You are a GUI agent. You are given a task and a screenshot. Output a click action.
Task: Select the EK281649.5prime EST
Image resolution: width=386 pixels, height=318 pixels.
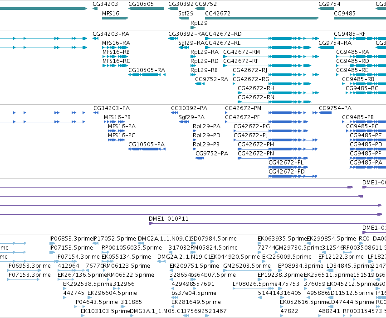pos(196,302)
